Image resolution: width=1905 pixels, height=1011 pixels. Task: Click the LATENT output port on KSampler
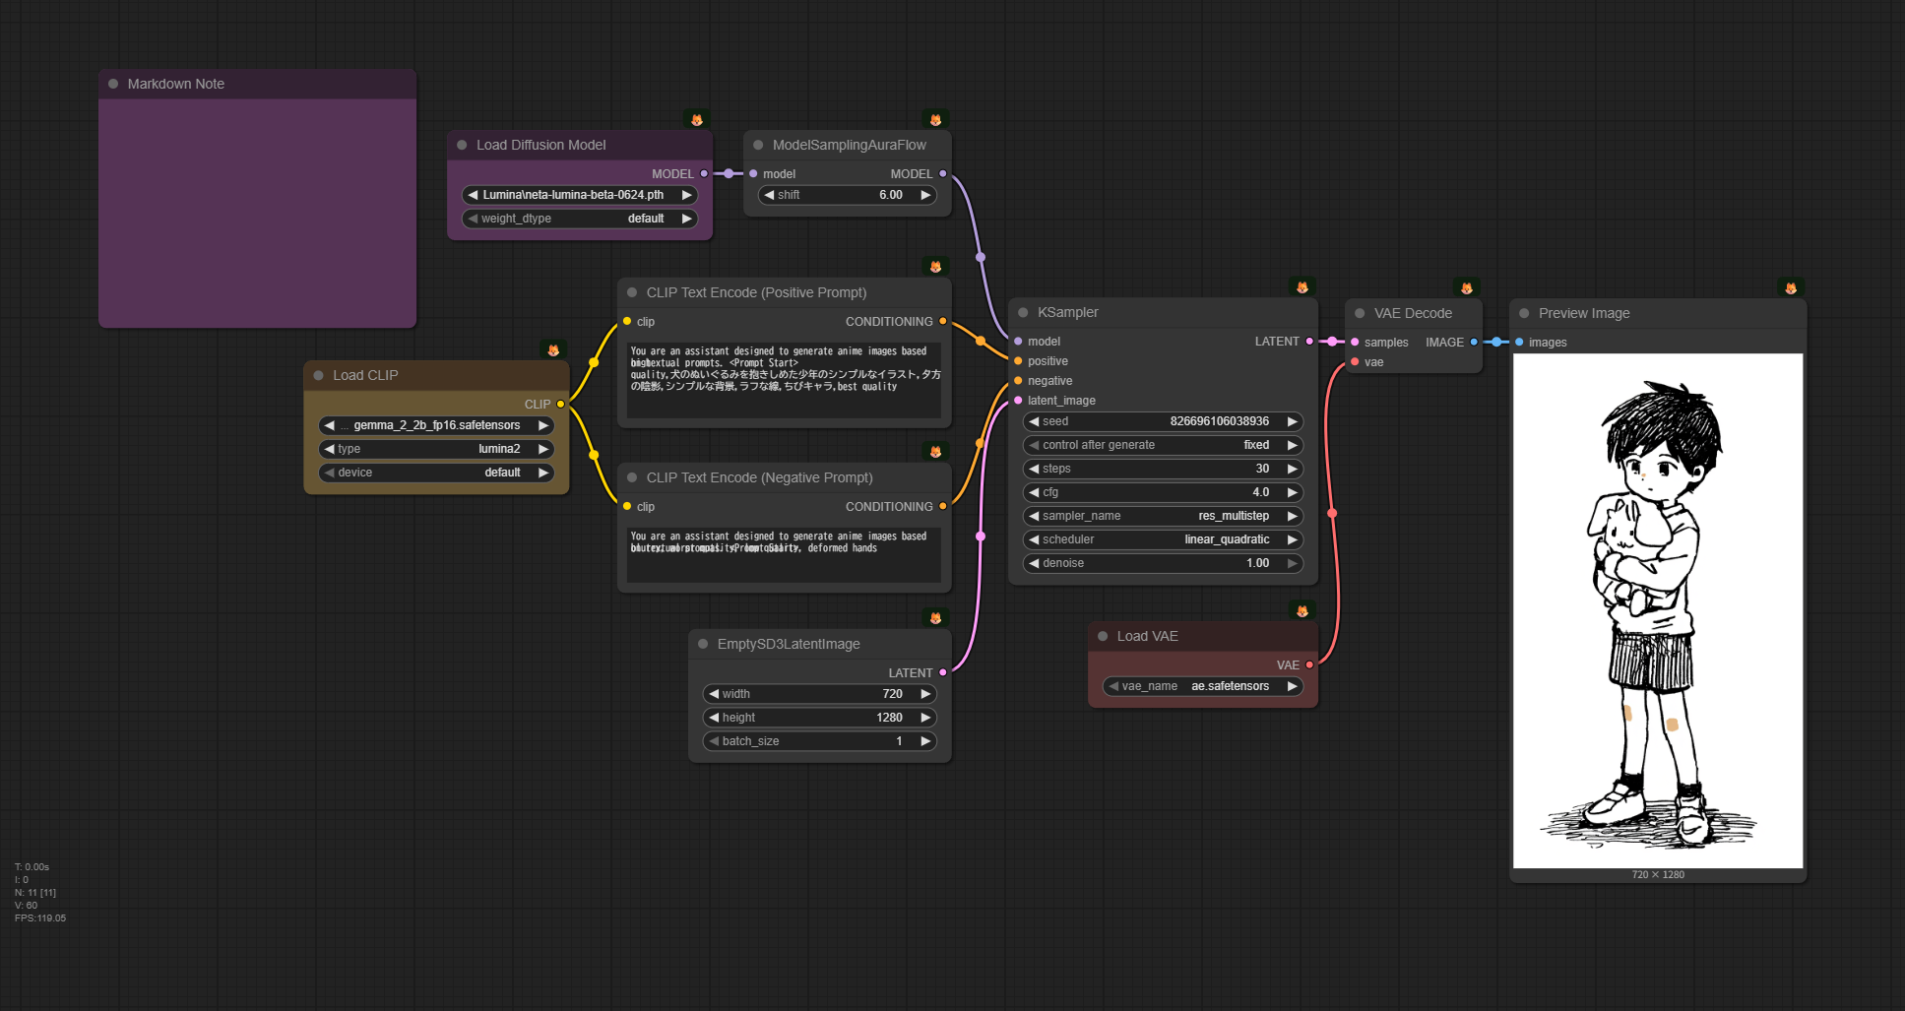click(x=1309, y=342)
